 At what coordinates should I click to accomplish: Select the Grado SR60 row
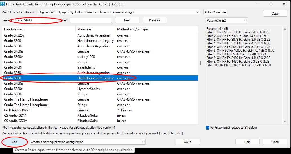[100, 41]
